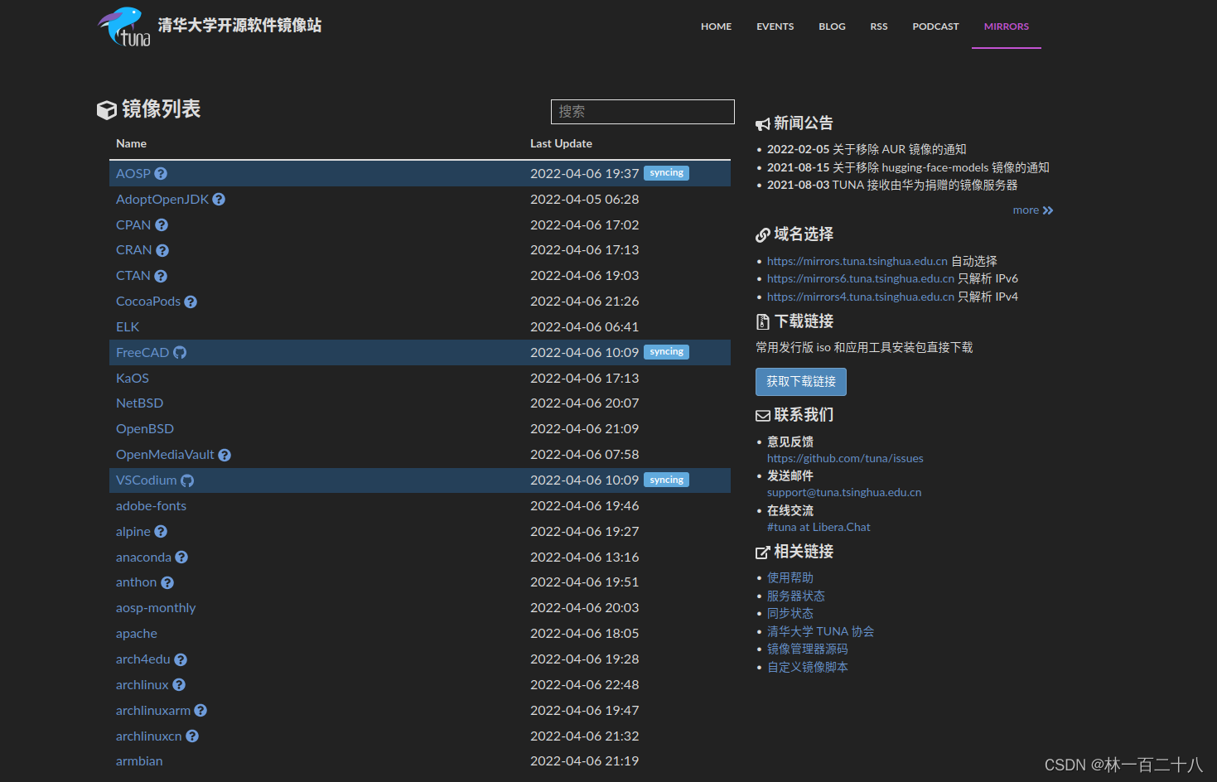This screenshot has width=1217, height=782.
Task: Open the 2021-08-15 hugging-face-models notice
Action: coord(908,168)
